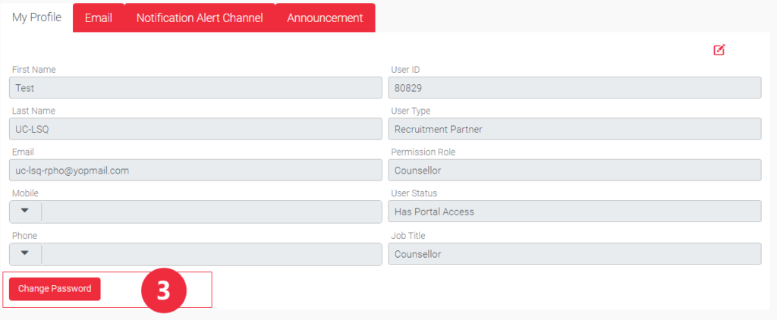Image resolution: width=777 pixels, height=320 pixels.
Task: Select the User Type Recruitment Partner field
Action: click(x=574, y=129)
